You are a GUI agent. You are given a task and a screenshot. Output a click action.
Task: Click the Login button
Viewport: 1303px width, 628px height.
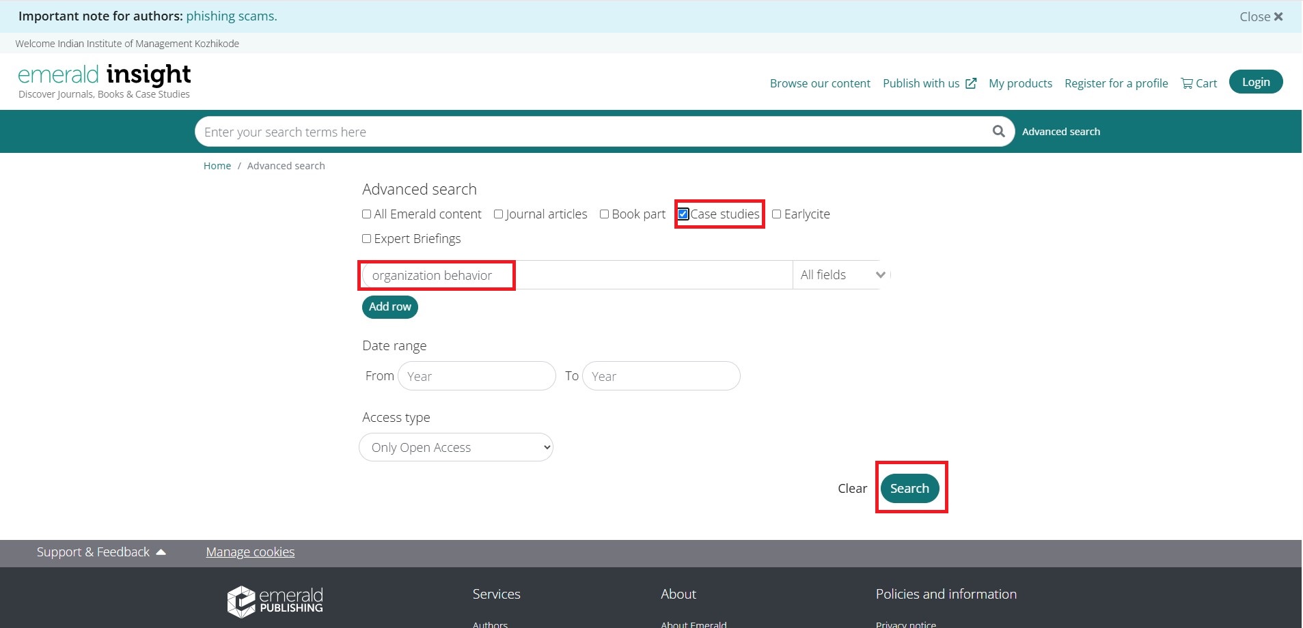point(1255,82)
